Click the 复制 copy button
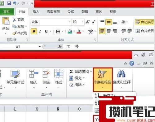Image resolution: width=155 pixels, height=122 pixels. coord(18,26)
